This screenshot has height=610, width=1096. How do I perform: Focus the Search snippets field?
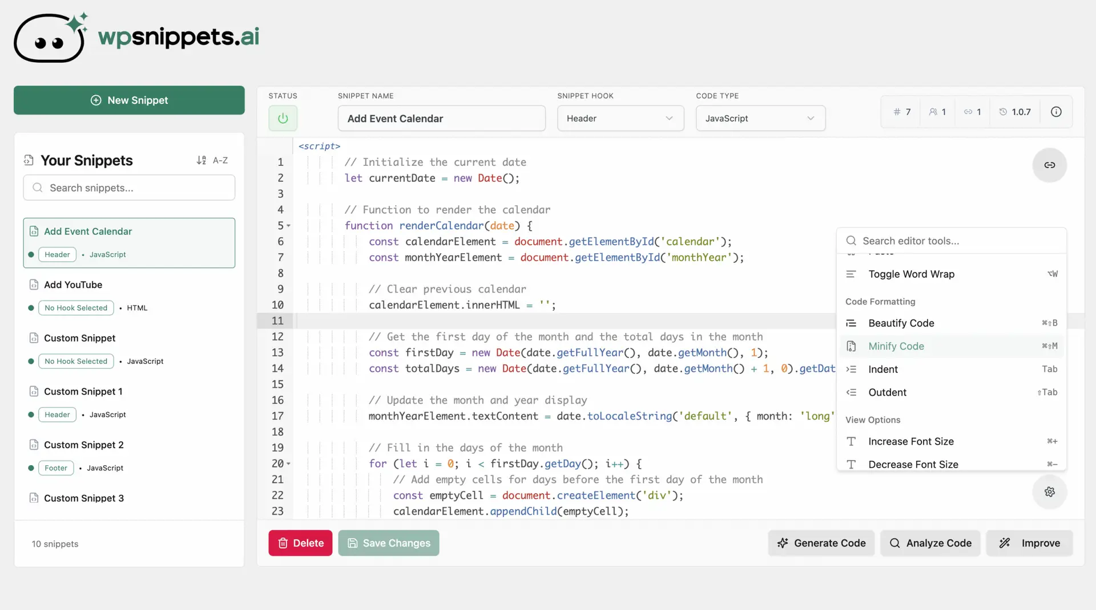[x=129, y=188]
